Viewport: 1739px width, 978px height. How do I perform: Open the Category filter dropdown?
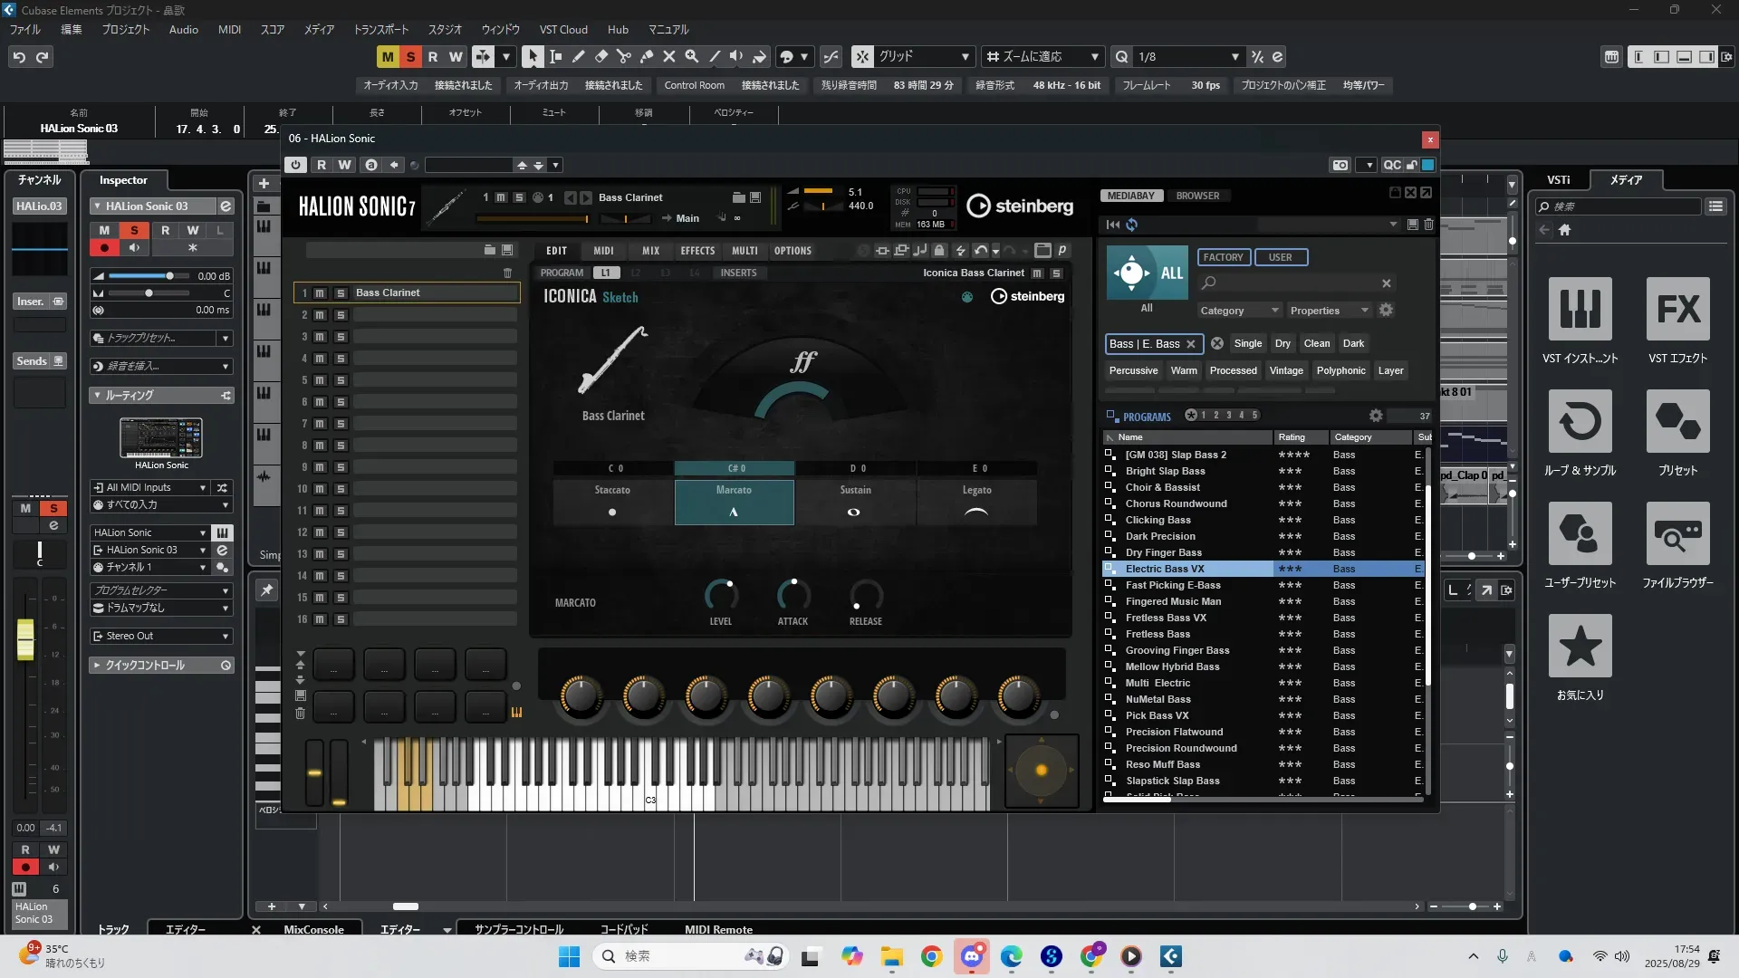pyautogui.click(x=1238, y=311)
